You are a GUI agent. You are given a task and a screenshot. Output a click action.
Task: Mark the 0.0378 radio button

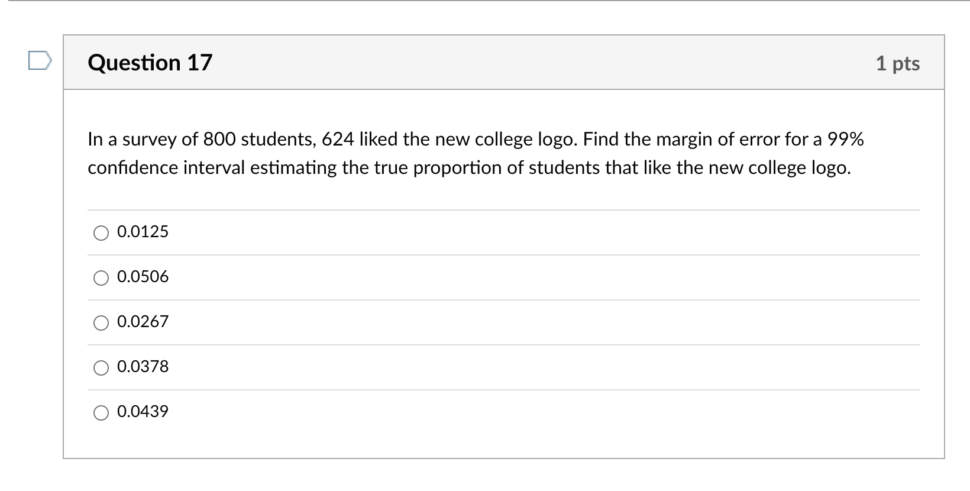tap(101, 368)
